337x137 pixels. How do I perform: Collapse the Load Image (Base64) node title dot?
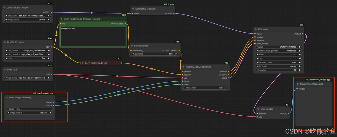[x=7, y=98]
